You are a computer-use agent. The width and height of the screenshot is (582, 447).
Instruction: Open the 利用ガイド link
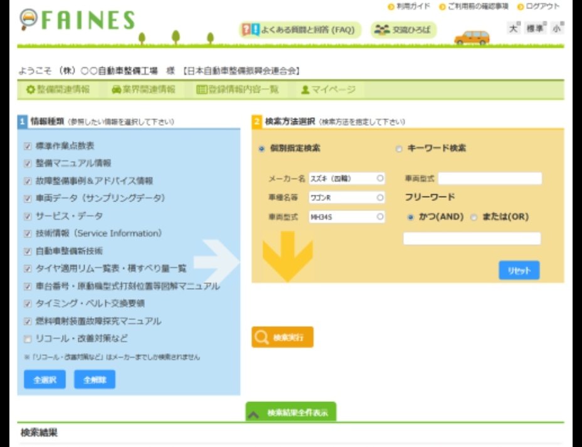tap(413, 6)
